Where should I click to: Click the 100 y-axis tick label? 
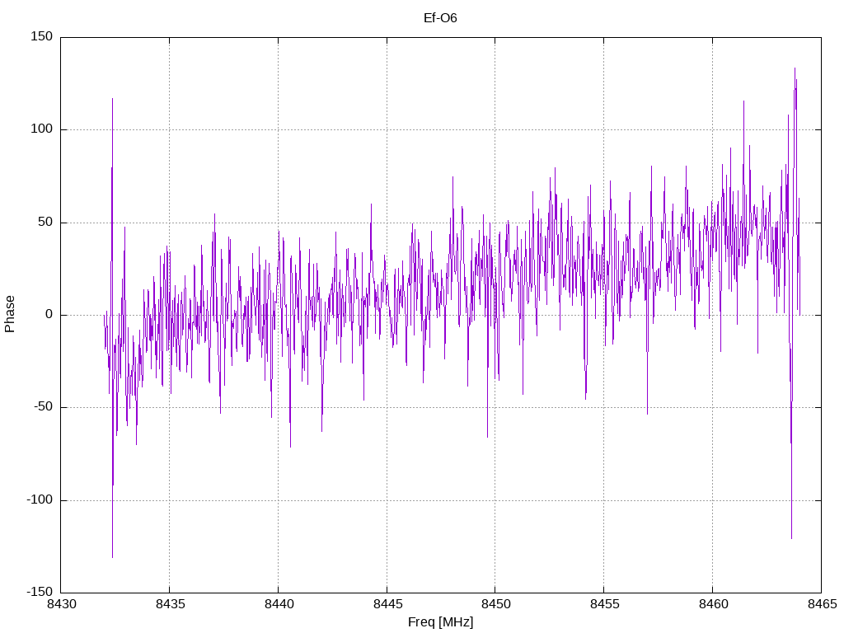coord(42,129)
